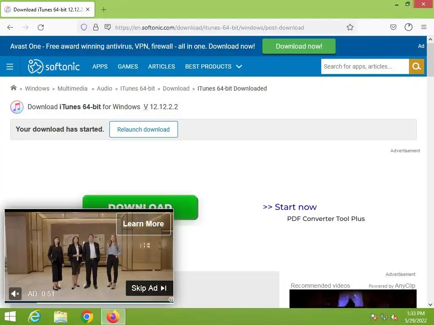
Task: Focus the Search for apps, articles field
Action: [x=365, y=66]
